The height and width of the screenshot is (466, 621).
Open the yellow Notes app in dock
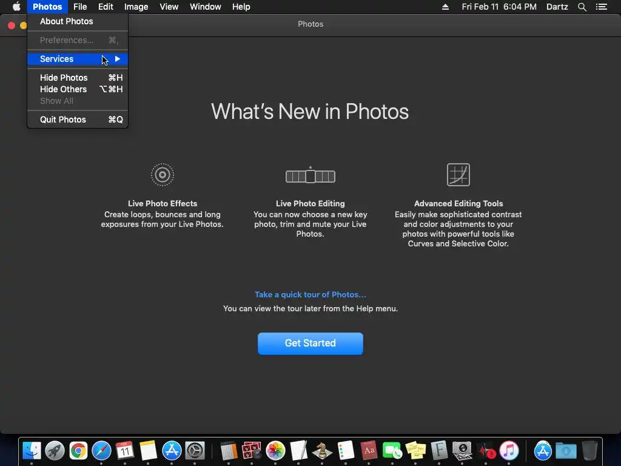coord(148,451)
